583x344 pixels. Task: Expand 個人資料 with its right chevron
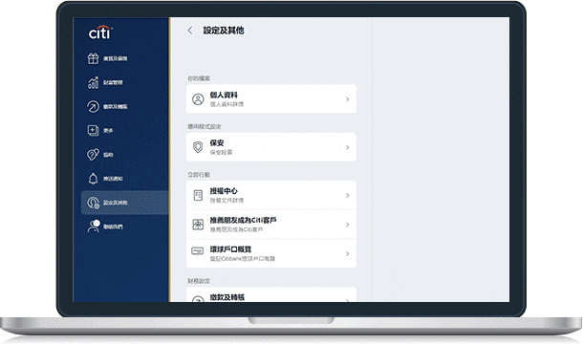coord(348,99)
